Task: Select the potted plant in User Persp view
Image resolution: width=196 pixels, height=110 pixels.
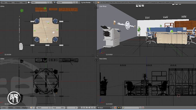Action: [x=139, y=31]
